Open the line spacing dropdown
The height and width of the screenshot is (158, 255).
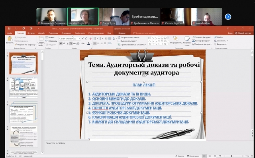click(x=114, y=39)
